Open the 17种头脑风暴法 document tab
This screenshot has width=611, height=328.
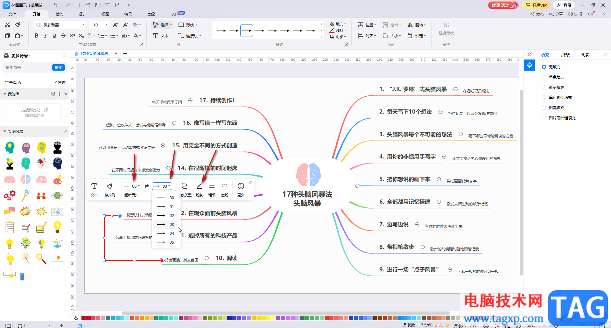[x=94, y=53]
